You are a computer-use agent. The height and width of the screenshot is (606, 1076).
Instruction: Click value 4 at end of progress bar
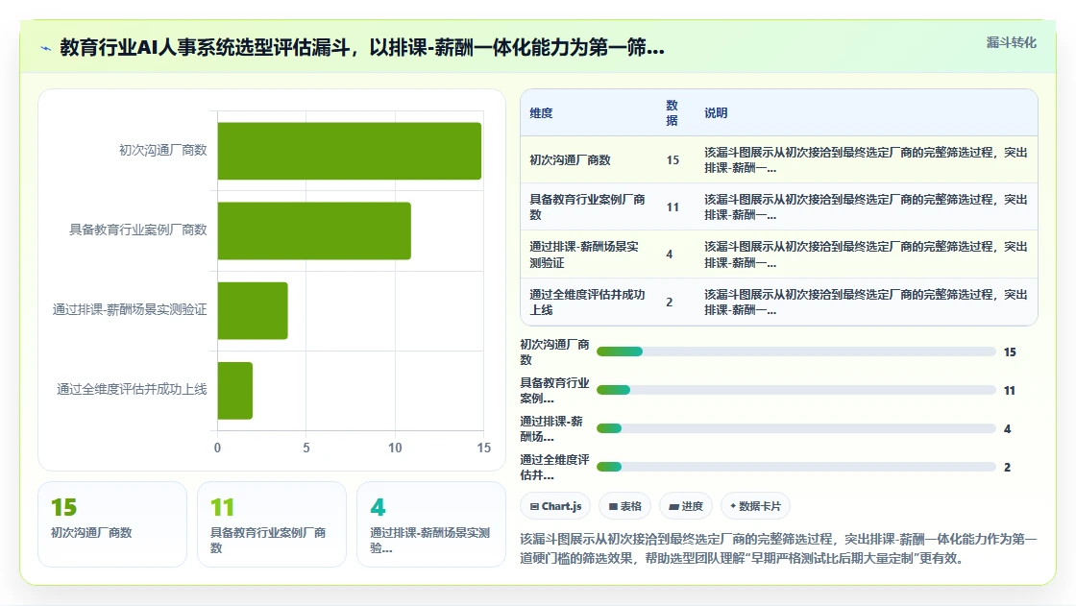coord(1007,429)
